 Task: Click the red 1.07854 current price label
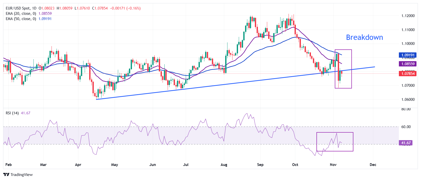click(408, 73)
